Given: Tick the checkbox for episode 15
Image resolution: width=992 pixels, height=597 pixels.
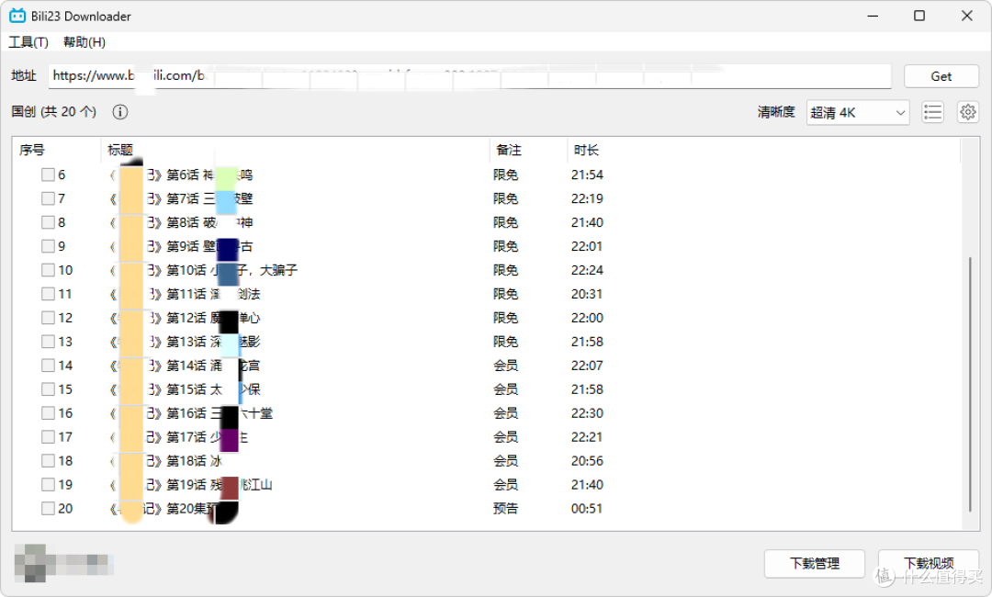Looking at the screenshot, I should coord(48,389).
